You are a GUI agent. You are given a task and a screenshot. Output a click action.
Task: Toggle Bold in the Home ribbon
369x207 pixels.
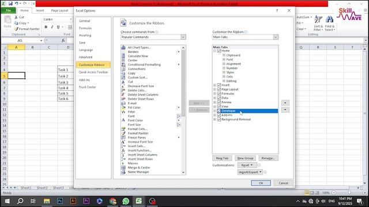(x=46, y=27)
